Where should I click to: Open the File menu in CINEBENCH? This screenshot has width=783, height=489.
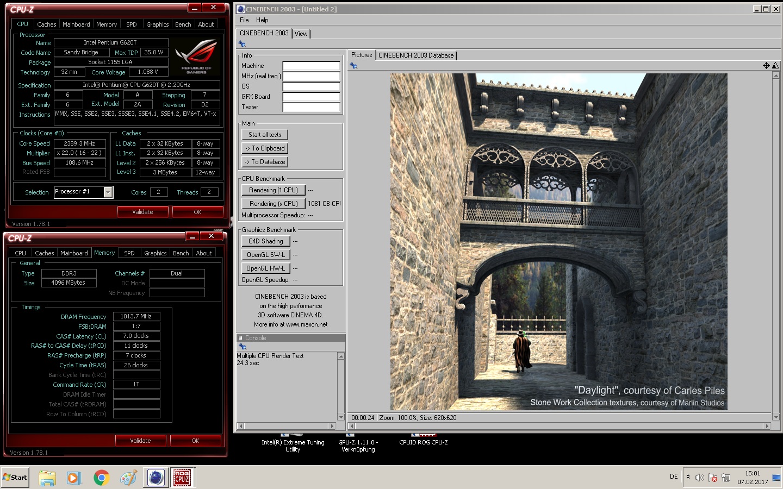[x=244, y=20]
